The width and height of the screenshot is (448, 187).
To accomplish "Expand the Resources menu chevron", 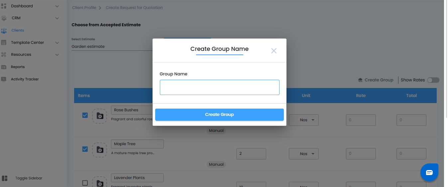I will coord(57,54).
